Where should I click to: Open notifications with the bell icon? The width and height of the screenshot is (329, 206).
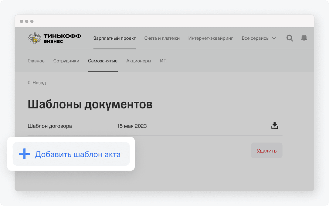304,38
